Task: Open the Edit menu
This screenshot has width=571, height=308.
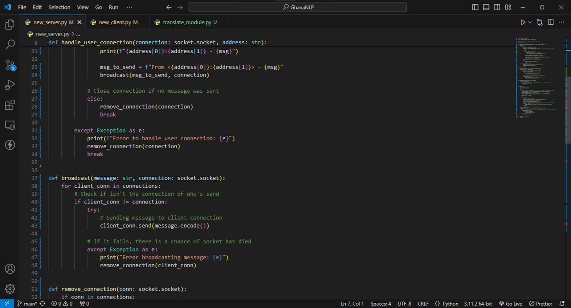Action: coord(37,7)
